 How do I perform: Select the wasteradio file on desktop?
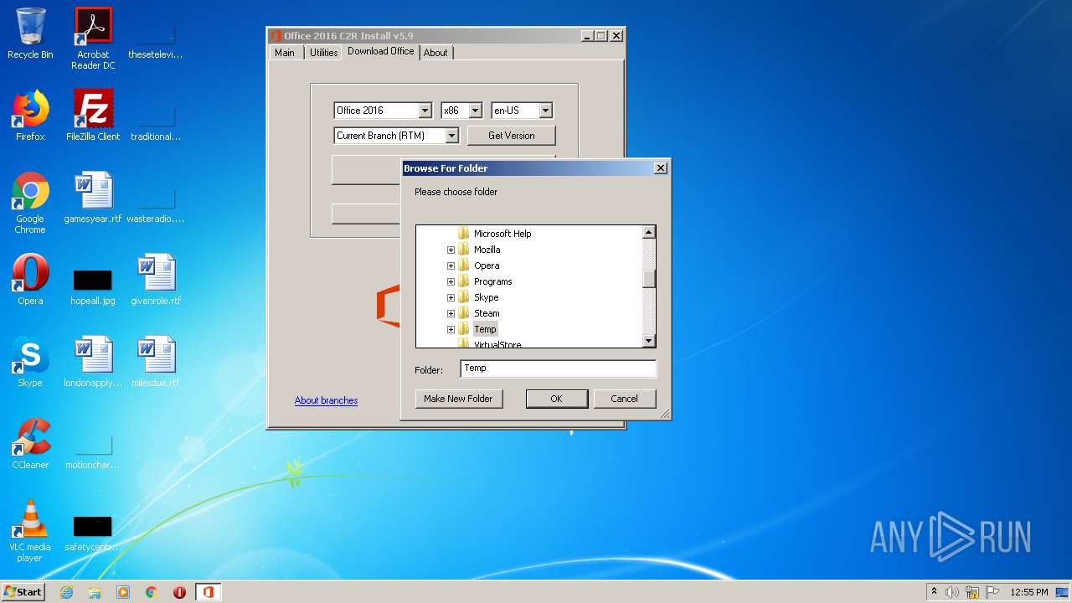[x=156, y=204]
